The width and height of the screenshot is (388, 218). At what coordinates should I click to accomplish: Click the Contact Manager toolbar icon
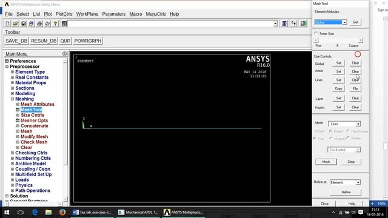(303, 24)
